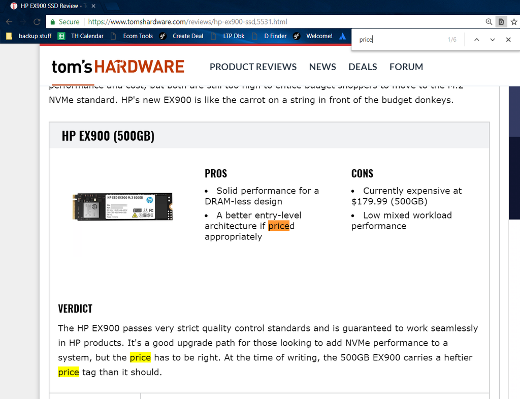
Task: Close the find-in-page bar
Action: (x=508, y=39)
